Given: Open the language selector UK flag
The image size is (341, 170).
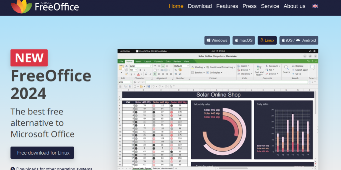Looking at the screenshot, I should tap(315, 6).
